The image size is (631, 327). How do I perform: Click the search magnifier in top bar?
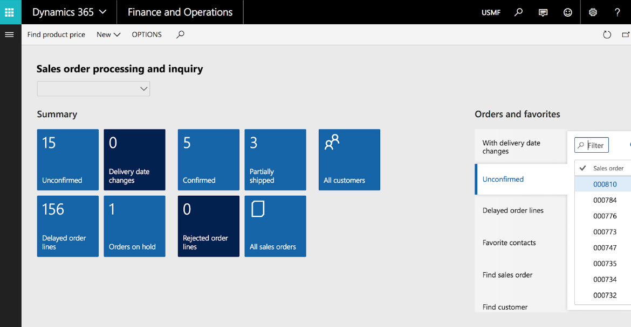tap(518, 12)
